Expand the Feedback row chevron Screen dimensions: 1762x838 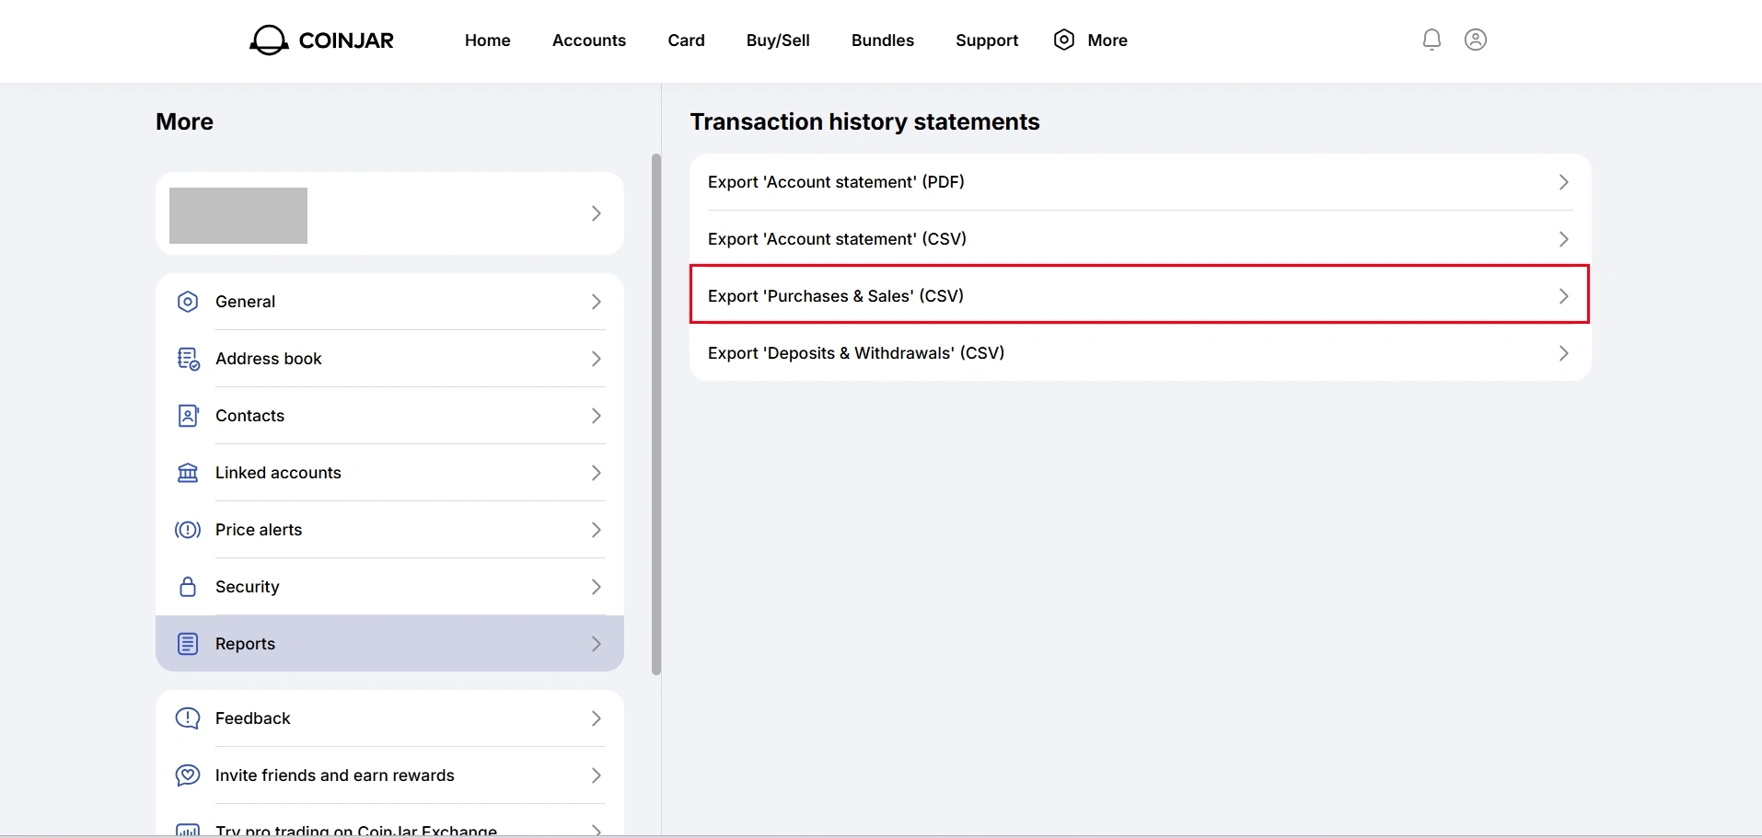click(x=597, y=718)
